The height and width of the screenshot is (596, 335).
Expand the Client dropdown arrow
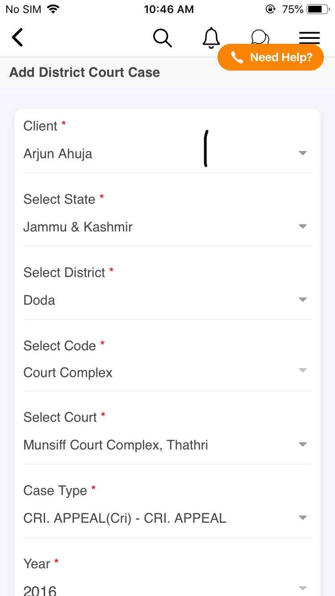tap(303, 153)
